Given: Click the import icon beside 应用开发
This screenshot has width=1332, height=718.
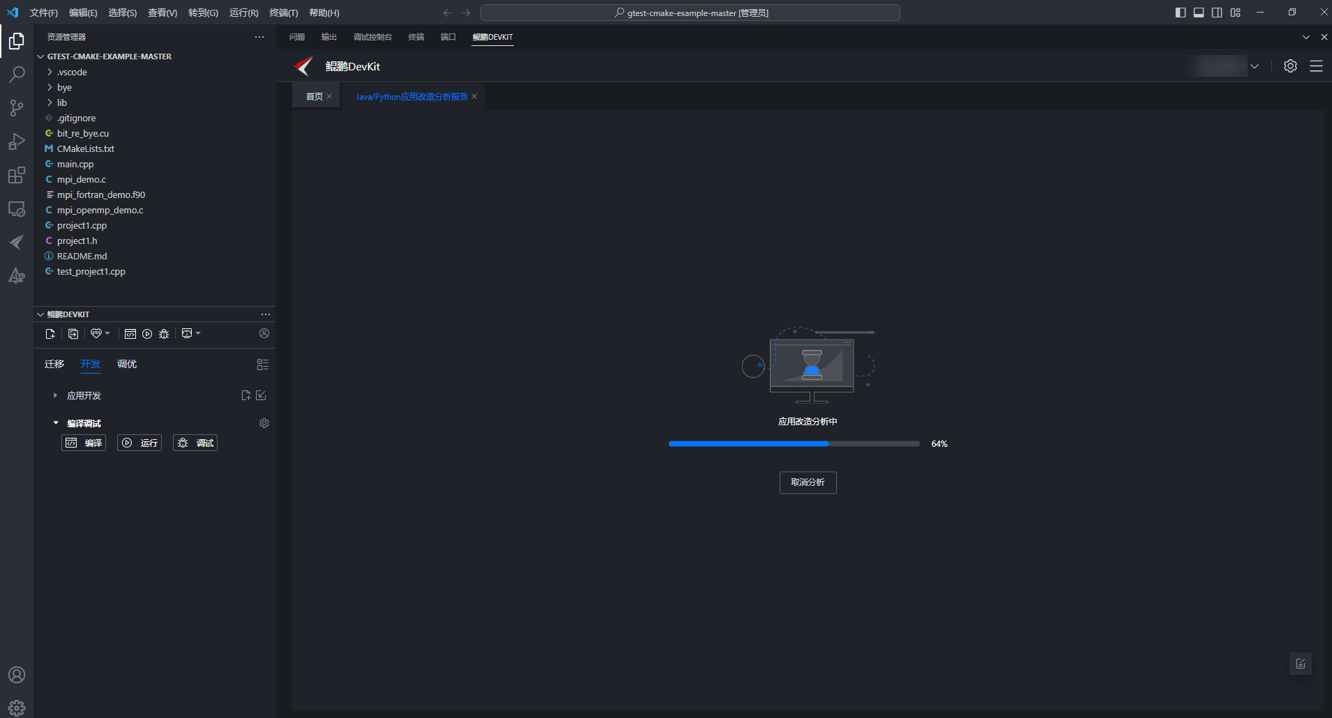Looking at the screenshot, I should [x=262, y=395].
